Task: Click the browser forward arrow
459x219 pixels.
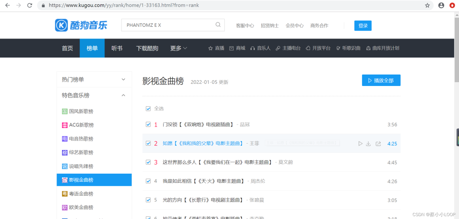Action: (18, 5)
